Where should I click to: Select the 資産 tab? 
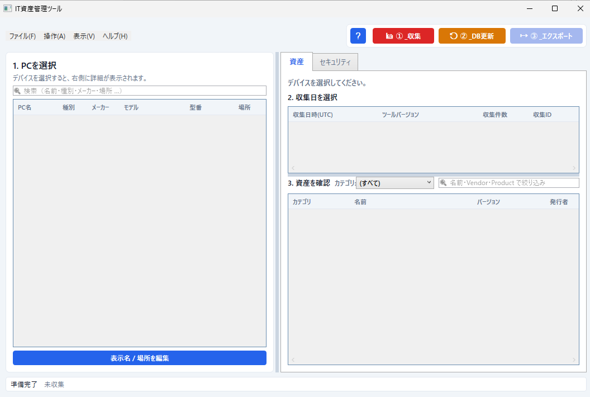click(x=297, y=62)
